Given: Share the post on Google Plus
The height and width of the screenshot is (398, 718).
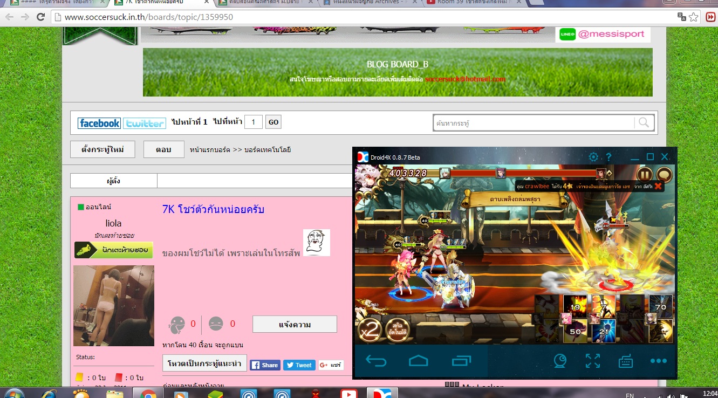Looking at the screenshot, I should pos(331,365).
